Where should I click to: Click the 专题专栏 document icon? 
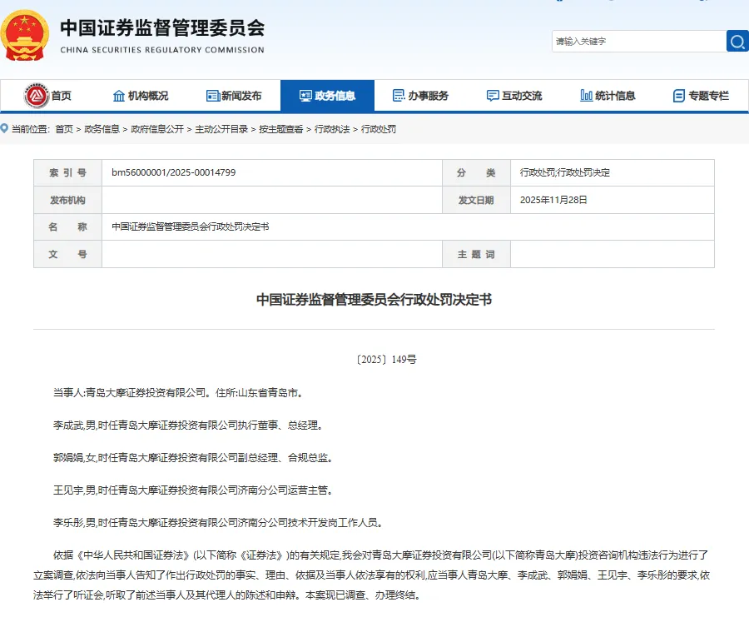tap(679, 96)
